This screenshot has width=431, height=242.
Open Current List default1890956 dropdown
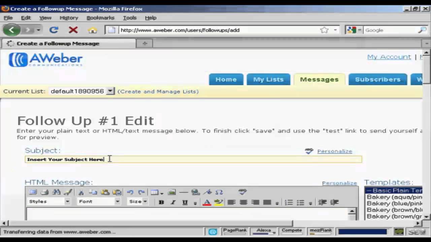click(82, 91)
